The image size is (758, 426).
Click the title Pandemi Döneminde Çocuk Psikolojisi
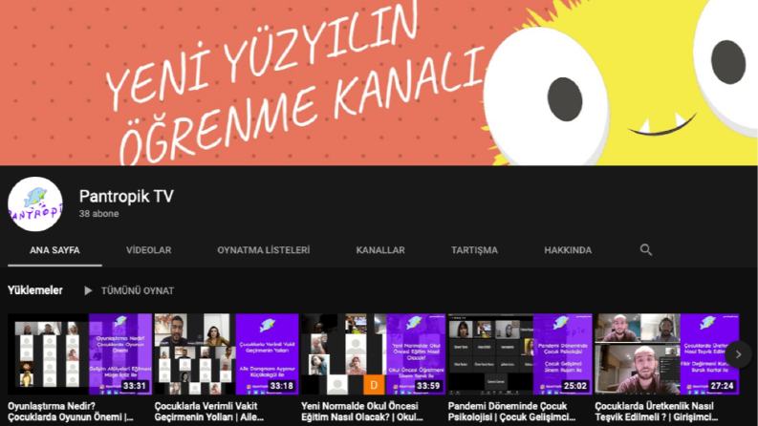point(512,412)
